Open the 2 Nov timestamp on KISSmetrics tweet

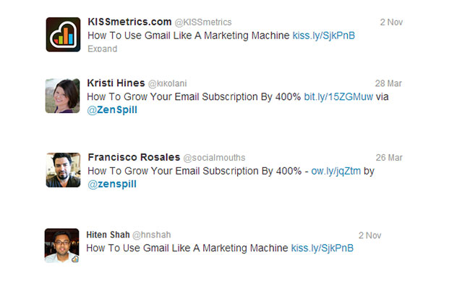tap(391, 22)
